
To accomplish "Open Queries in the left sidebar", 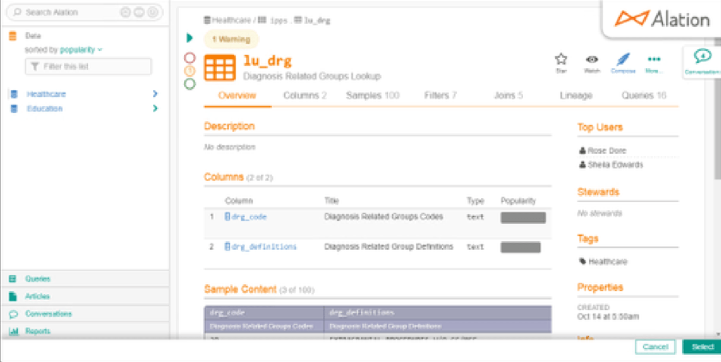I will [38, 279].
